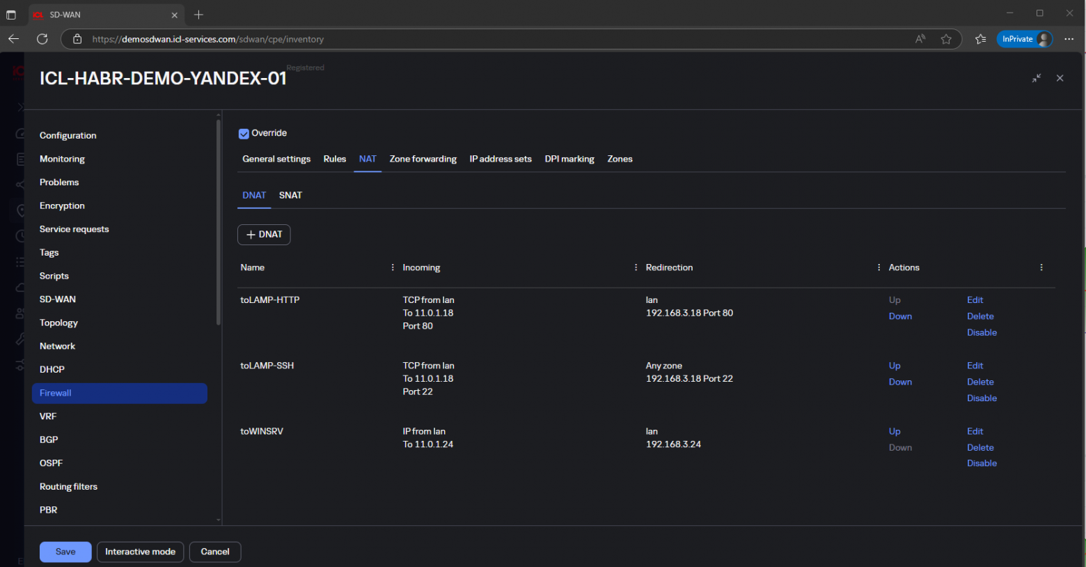Open Incoming column options menu
The width and height of the screenshot is (1086, 567).
(x=636, y=267)
